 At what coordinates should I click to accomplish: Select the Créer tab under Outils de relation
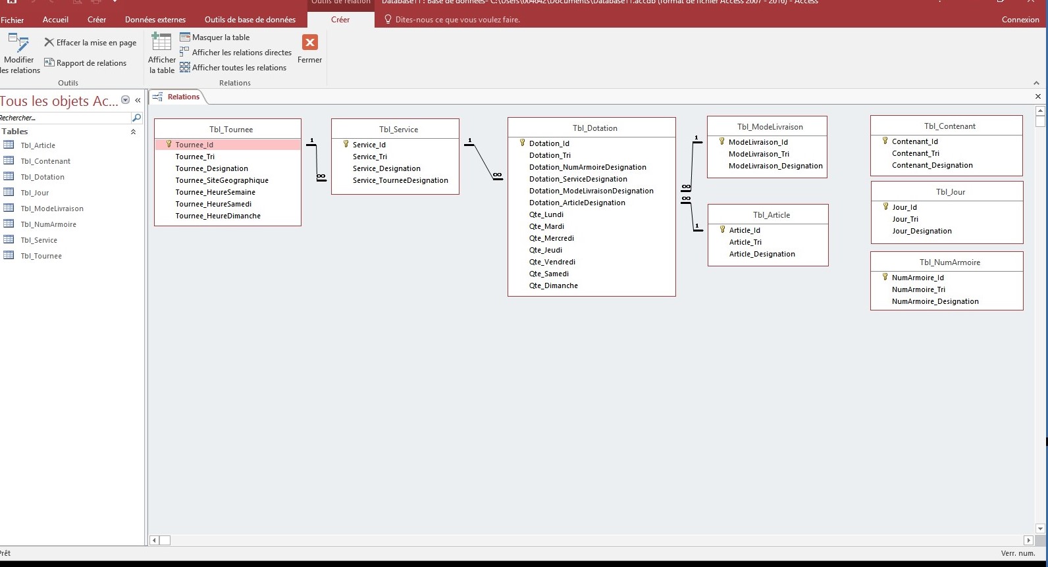click(340, 20)
